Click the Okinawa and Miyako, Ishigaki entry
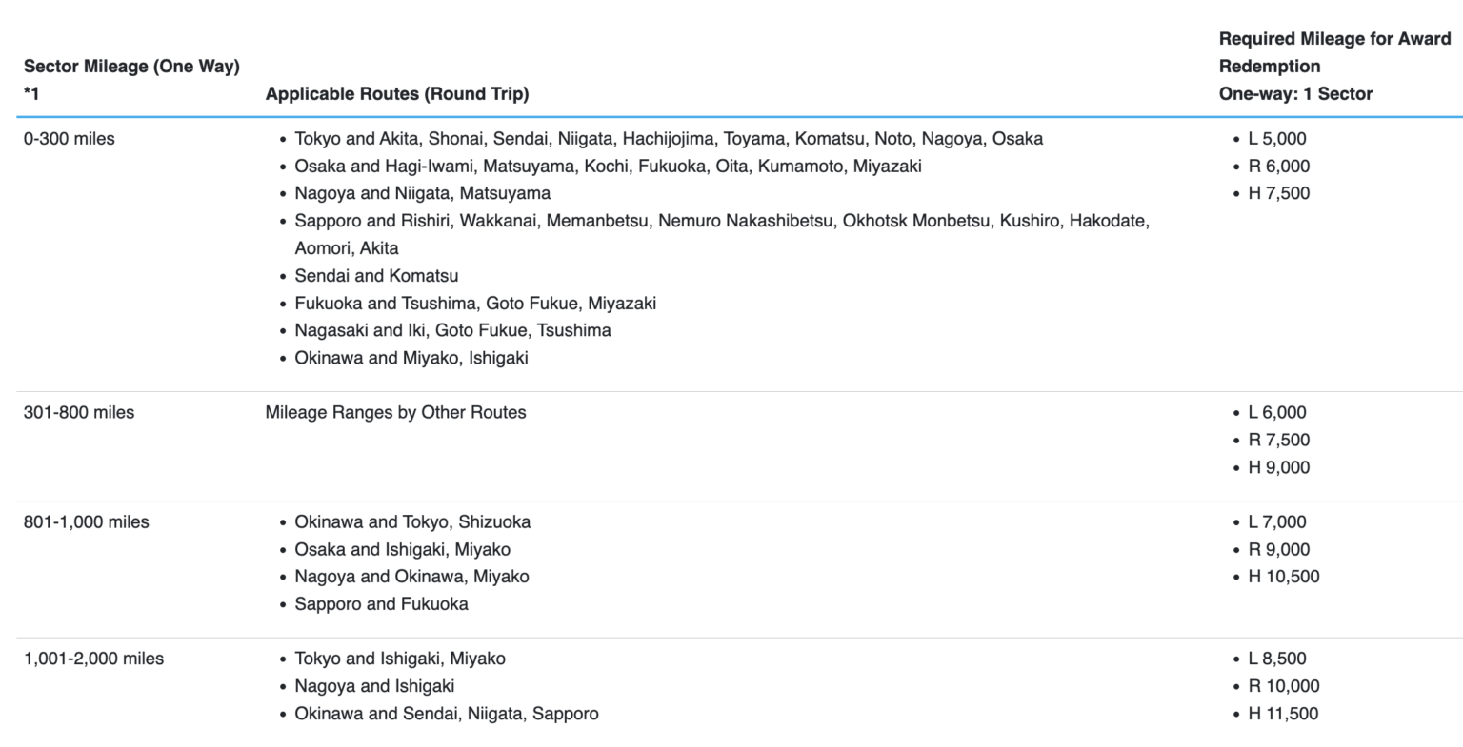Image resolution: width=1463 pixels, height=747 pixels. [x=411, y=359]
